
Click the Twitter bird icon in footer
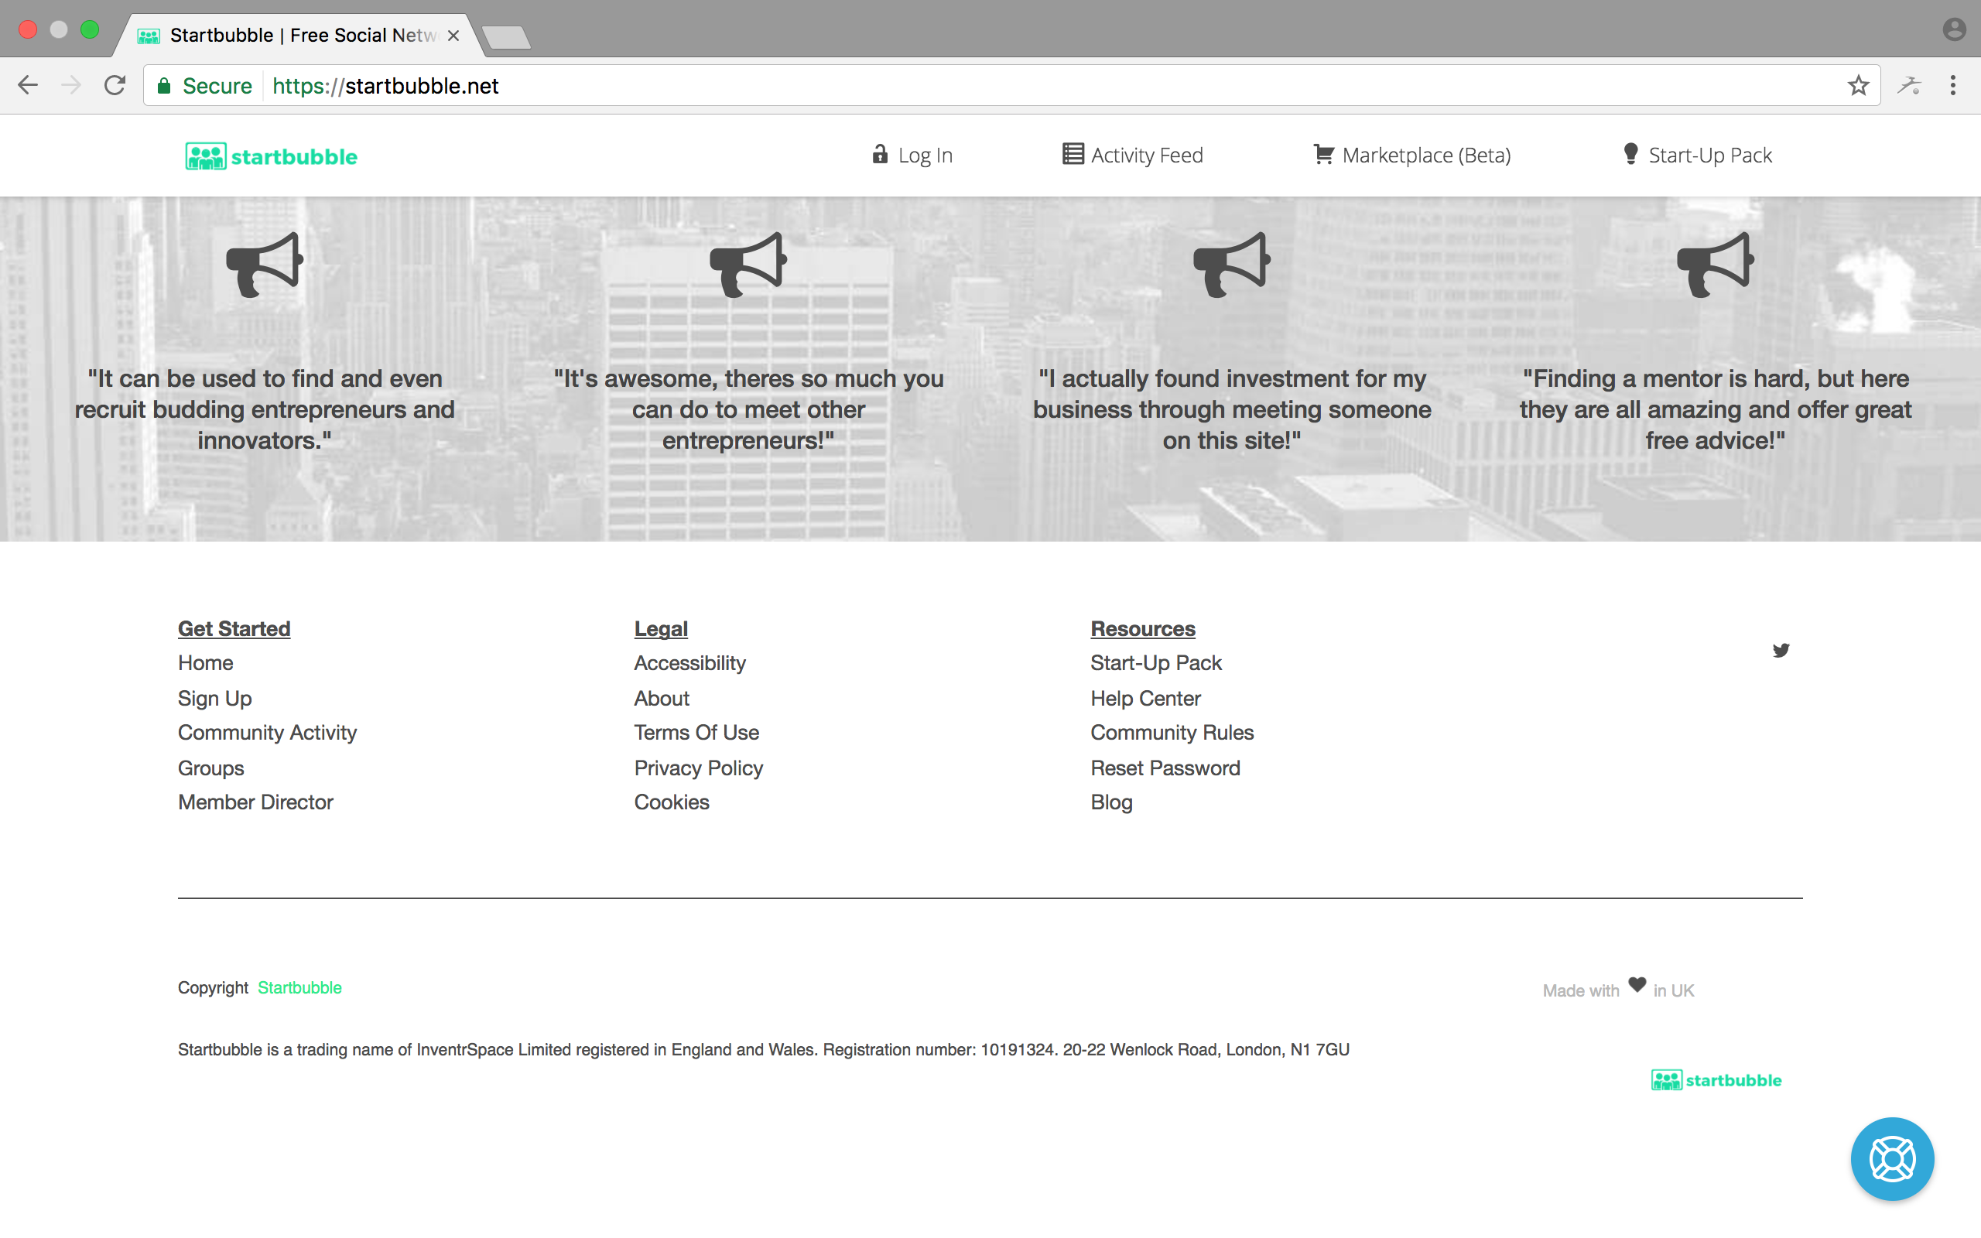tap(1781, 650)
